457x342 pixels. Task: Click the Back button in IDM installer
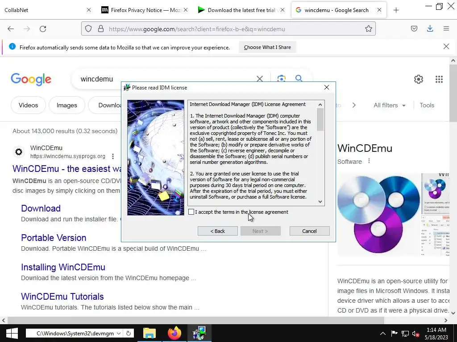point(218,231)
